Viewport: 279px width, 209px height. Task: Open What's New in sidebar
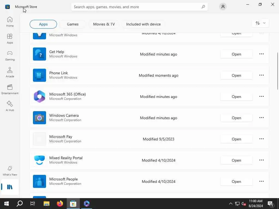pos(10,171)
